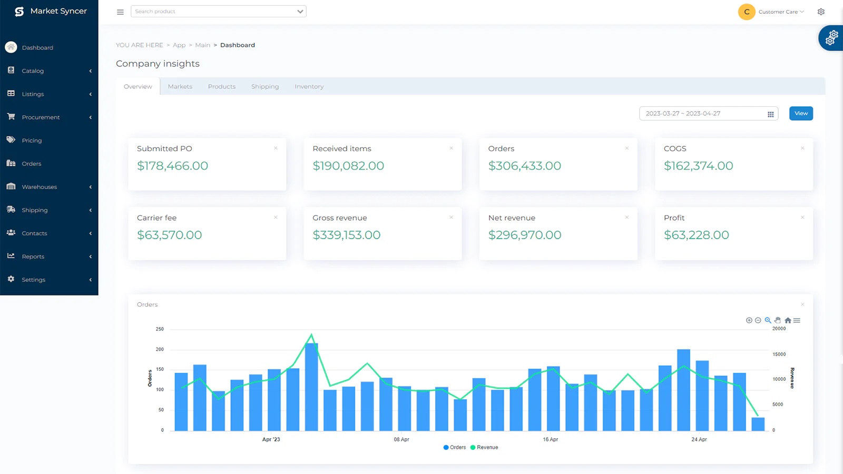Image resolution: width=843 pixels, height=474 pixels.
Task: Reset chart zoom with the home icon
Action: click(x=788, y=320)
